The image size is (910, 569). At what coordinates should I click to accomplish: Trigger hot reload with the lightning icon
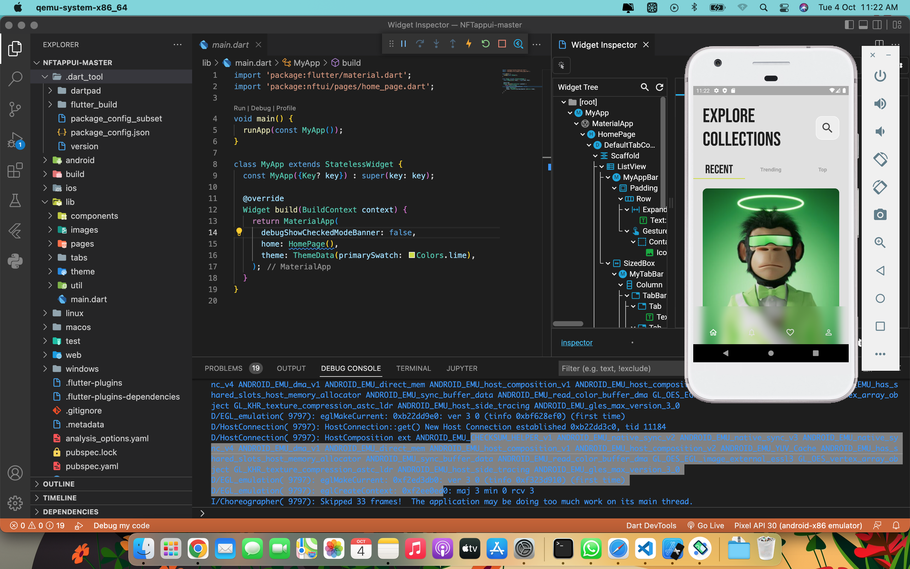tap(469, 44)
